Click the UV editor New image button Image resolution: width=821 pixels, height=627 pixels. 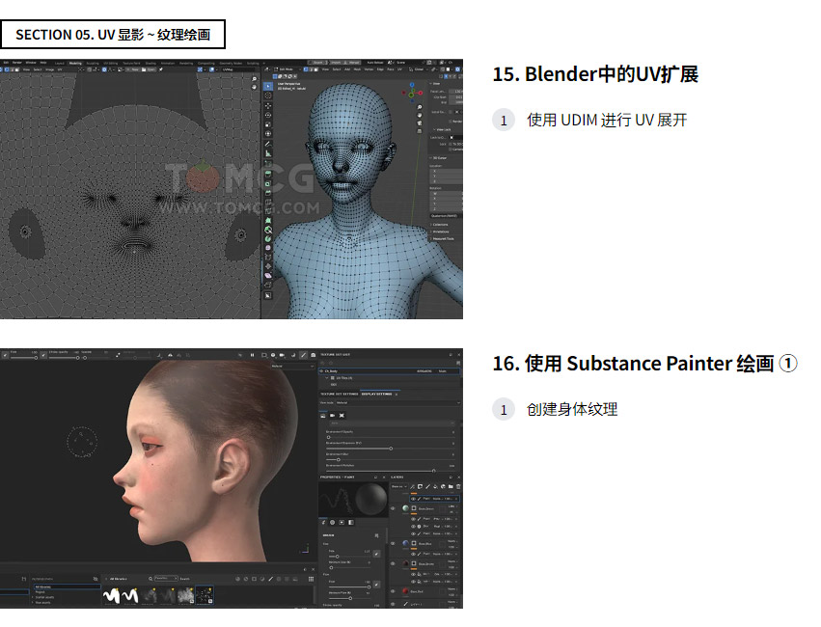tap(133, 69)
